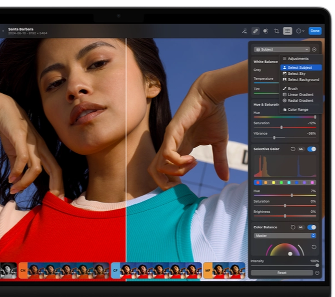The height and width of the screenshot is (297, 335).
Task: Select the Crop tool in the toolbar
Action: click(x=277, y=31)
